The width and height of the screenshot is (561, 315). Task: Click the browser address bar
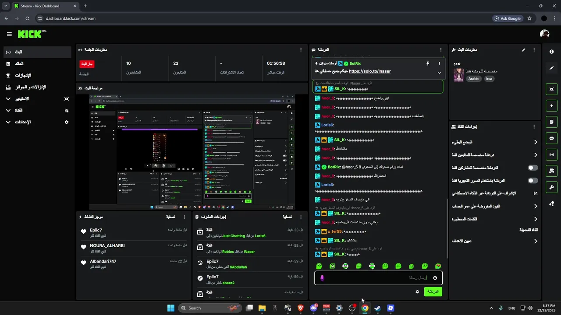click(x=263, y=18)
